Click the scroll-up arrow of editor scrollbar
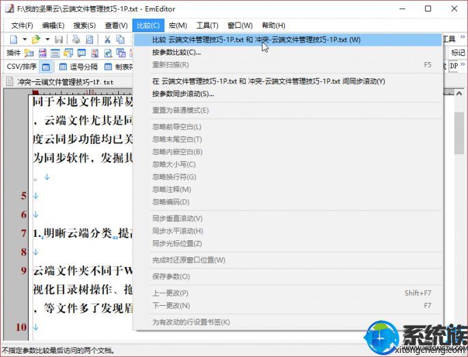 458,94
